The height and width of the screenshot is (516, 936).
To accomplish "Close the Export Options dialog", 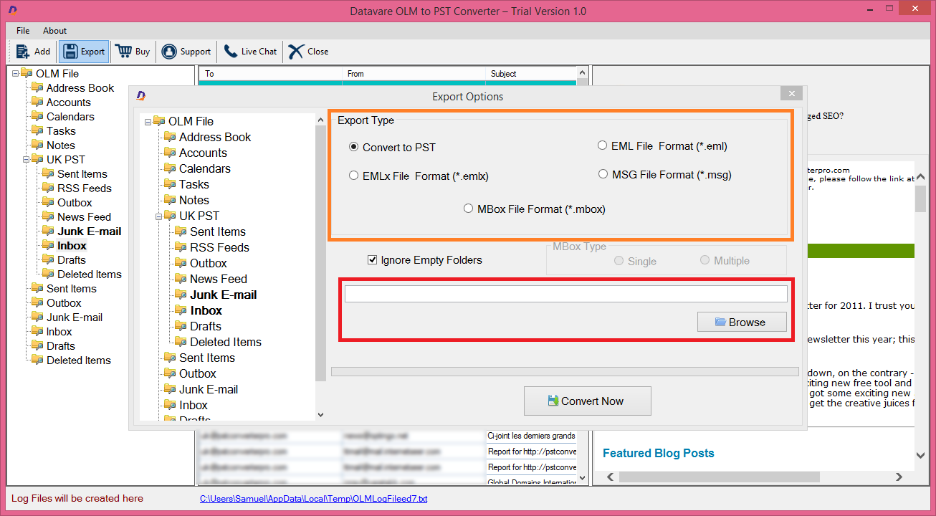I will [791, 93].
